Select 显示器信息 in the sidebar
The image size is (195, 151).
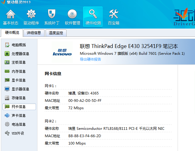19,89
